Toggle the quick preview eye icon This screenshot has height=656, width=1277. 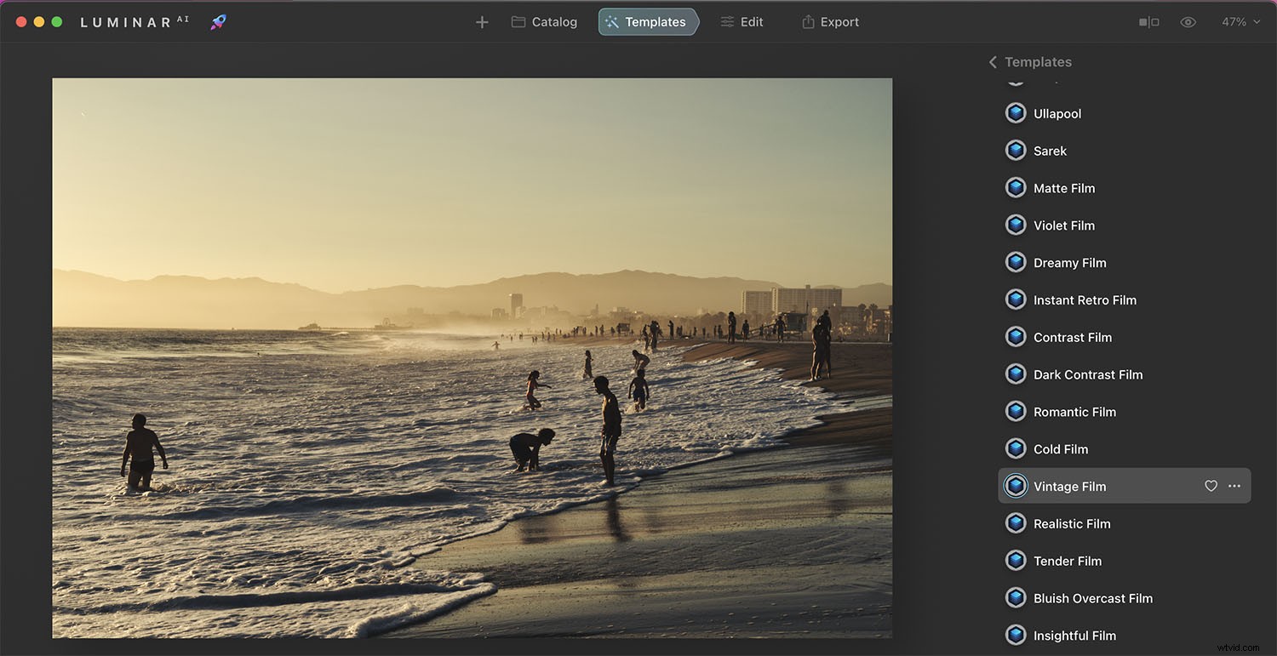pos(1188,21)
